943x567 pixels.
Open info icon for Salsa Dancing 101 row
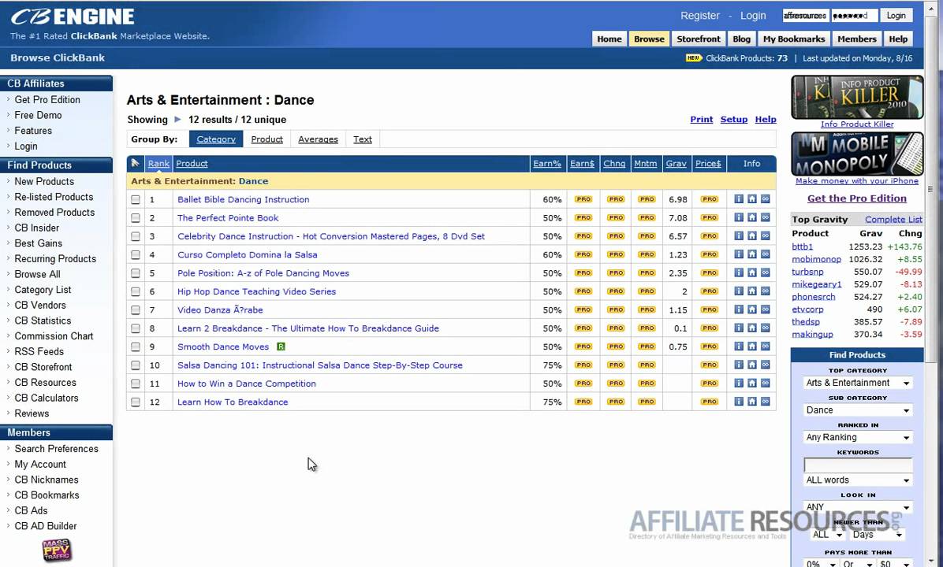tap(739, 365)
